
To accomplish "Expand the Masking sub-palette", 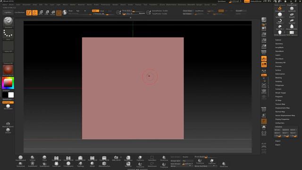I will coord(278,77).
